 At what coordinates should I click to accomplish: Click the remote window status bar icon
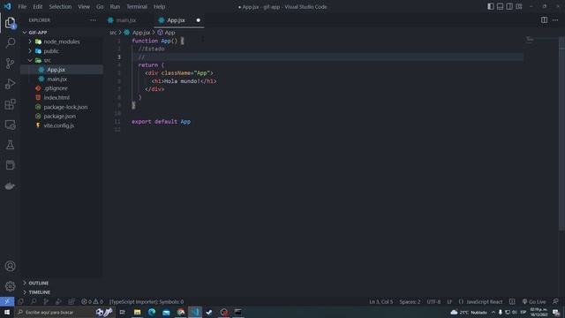point(7,301)
